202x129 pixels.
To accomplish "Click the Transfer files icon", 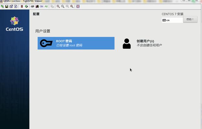I will coord(52,6).
